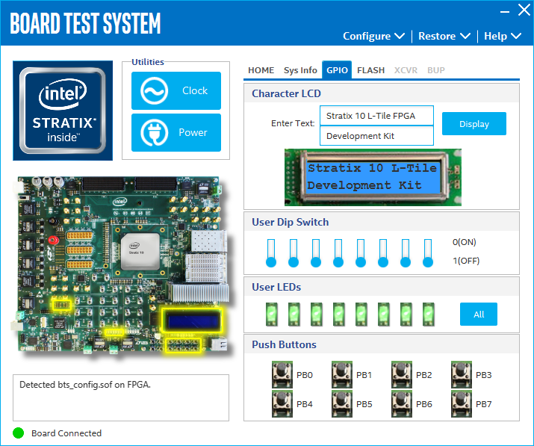Screen dimensions: 534x446
Task: Switch to the HOME tab
Action: coord(261,70)
